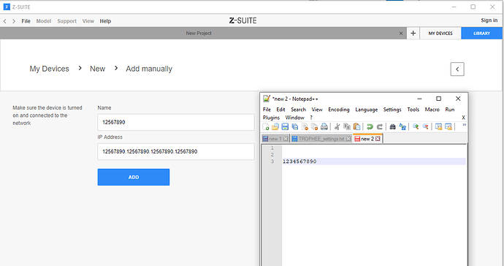Click the IP Address input field
504x266 pixels.
coord(176,151)
